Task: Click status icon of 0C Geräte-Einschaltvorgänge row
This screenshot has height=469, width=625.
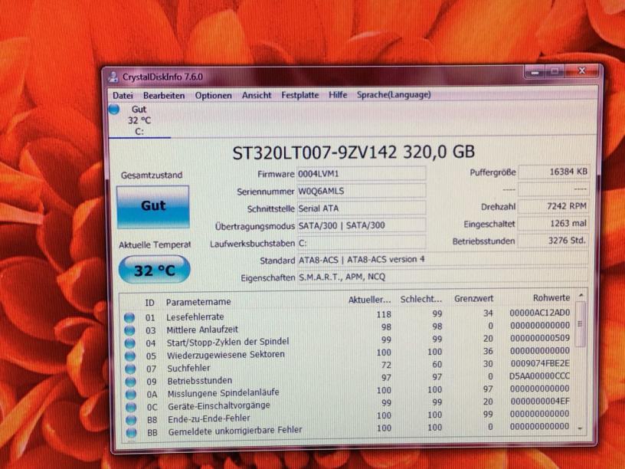Action: coord(131,407)
